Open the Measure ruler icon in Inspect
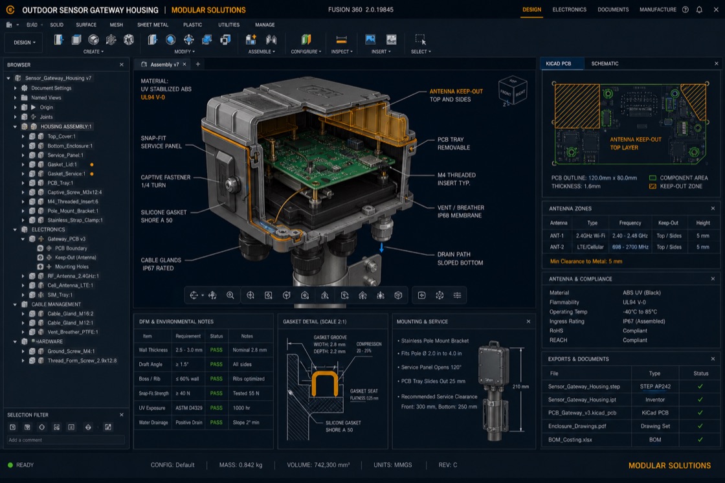This screenshot has height=483, width=725. tap(341, 39)
